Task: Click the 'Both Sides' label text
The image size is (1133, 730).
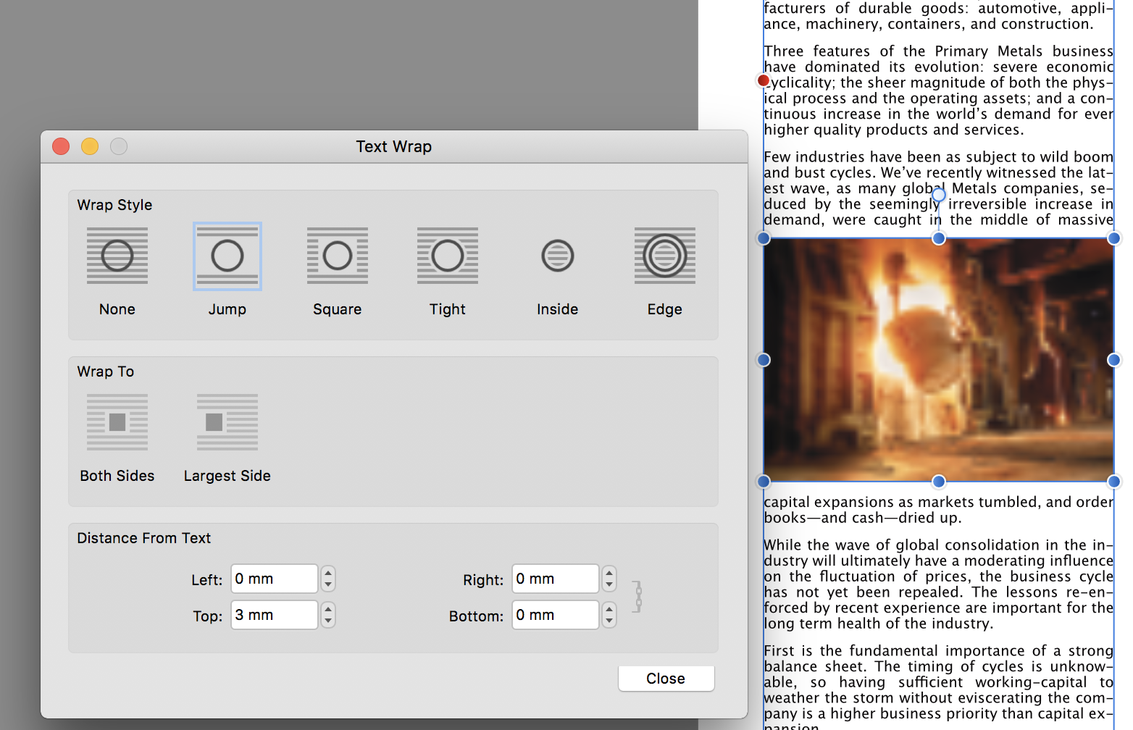Action: [117, 476]
